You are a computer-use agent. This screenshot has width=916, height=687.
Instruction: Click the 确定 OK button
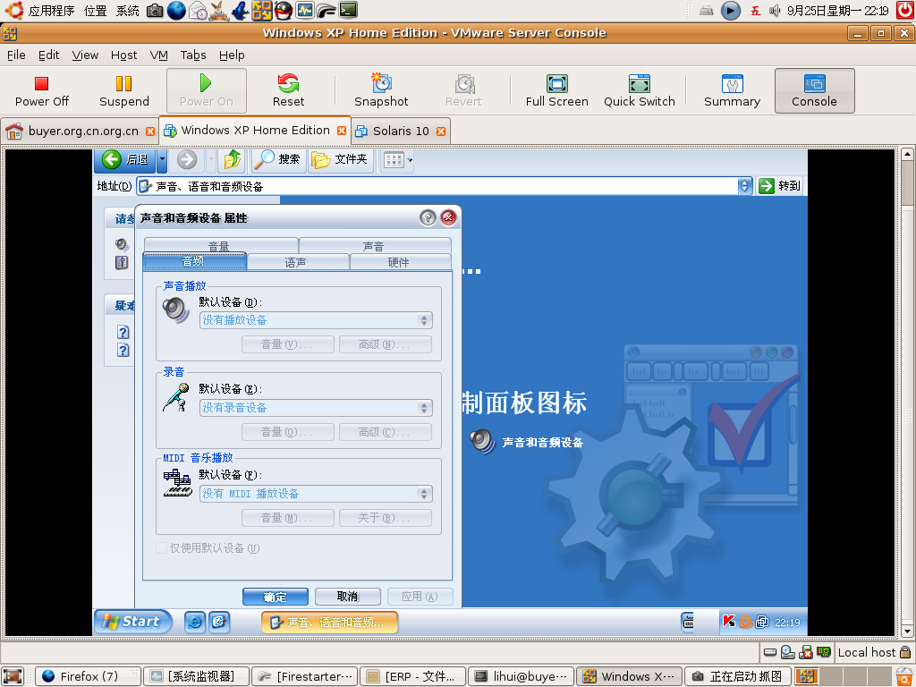[276, 597]
